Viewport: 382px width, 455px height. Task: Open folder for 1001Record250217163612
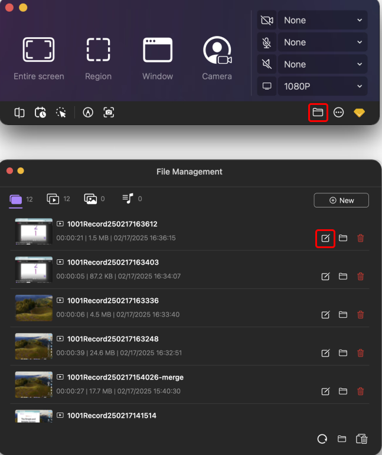[343, 238]
